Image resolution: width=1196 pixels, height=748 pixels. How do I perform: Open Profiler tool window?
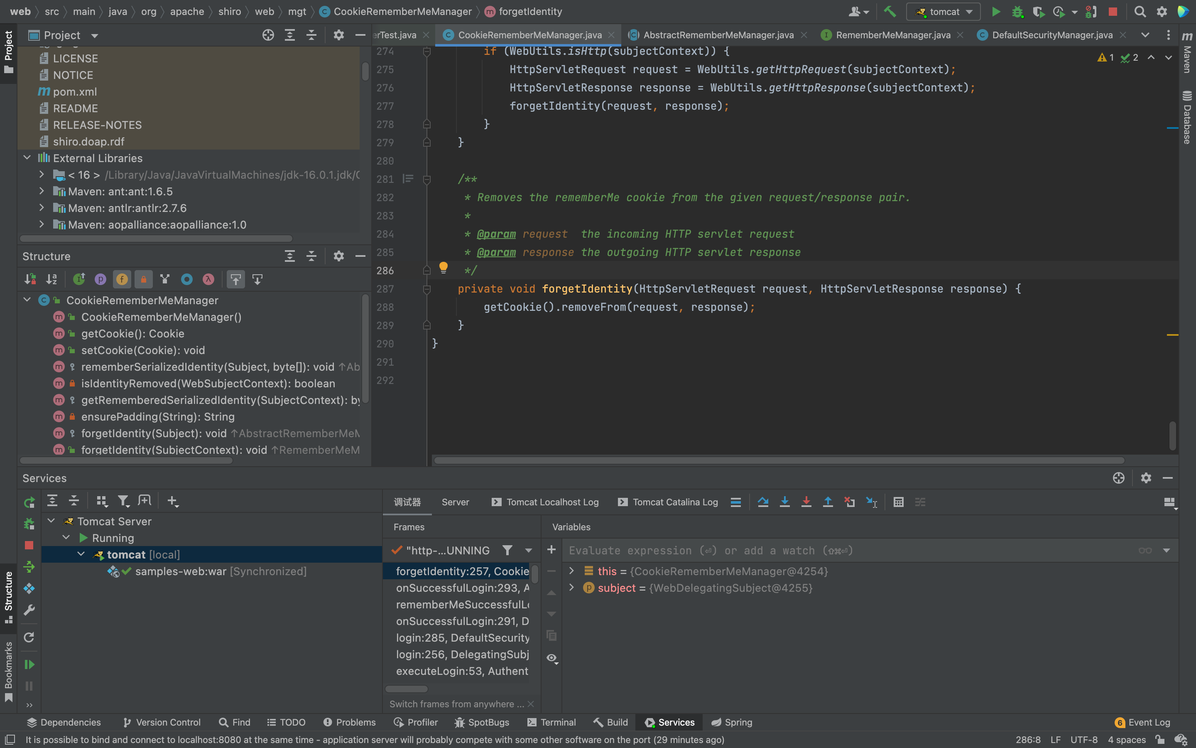point(416,722)
